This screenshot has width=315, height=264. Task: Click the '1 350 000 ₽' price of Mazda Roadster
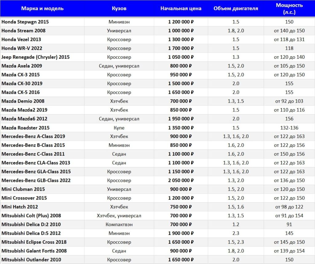(x=181, y=128)
